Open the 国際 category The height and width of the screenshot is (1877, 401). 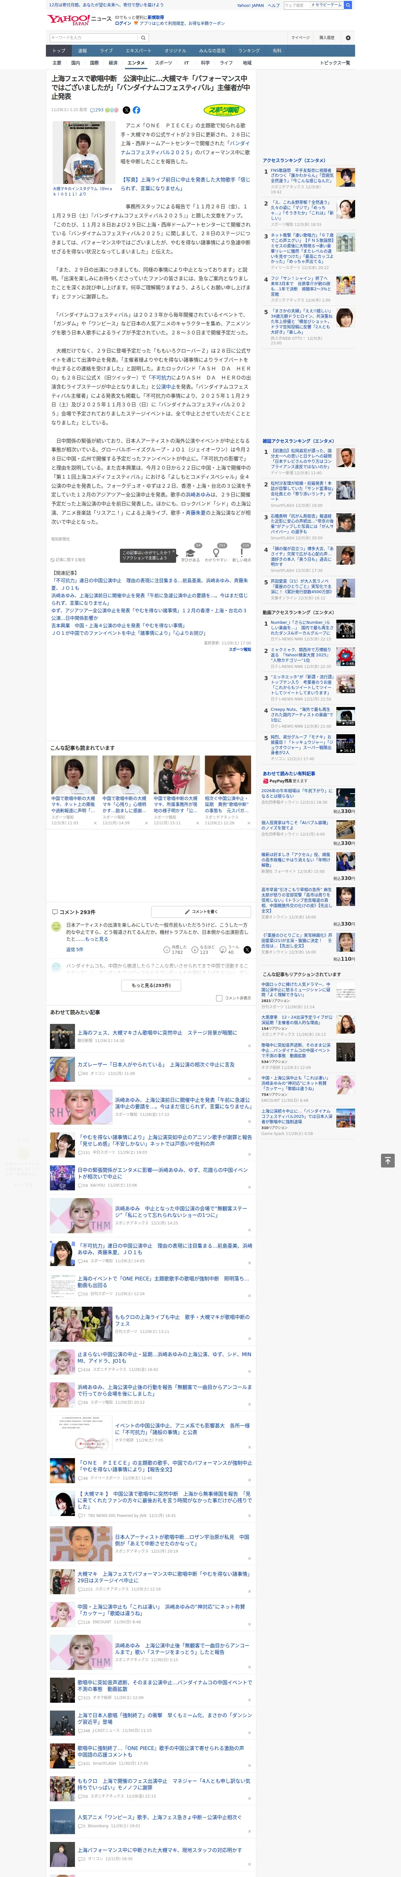[x=94, y=63]
